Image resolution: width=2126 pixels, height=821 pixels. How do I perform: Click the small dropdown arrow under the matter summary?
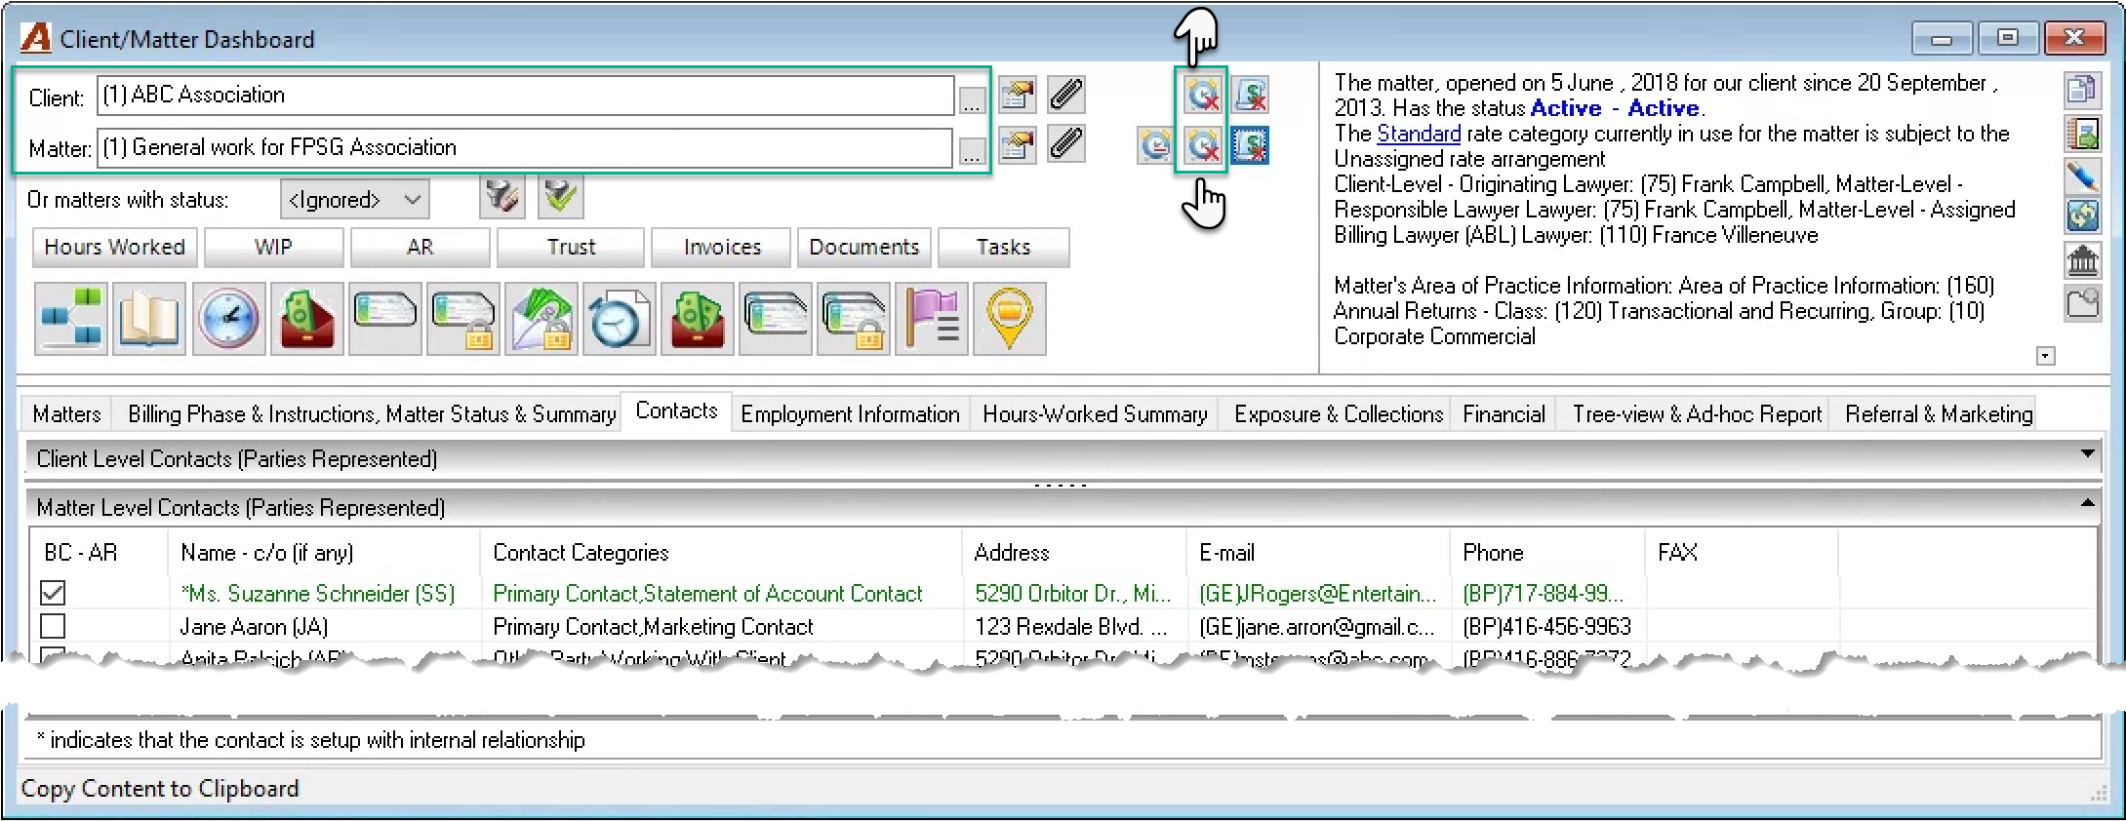click(2046, 356)
